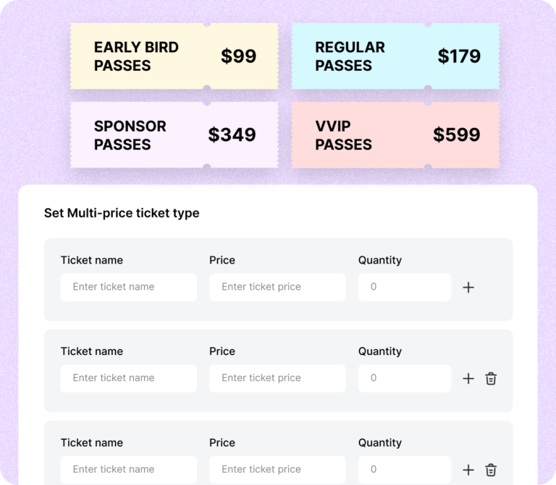
Task: Pick the VVIP Passes $599 ticket
Action: tap(395, 135)
